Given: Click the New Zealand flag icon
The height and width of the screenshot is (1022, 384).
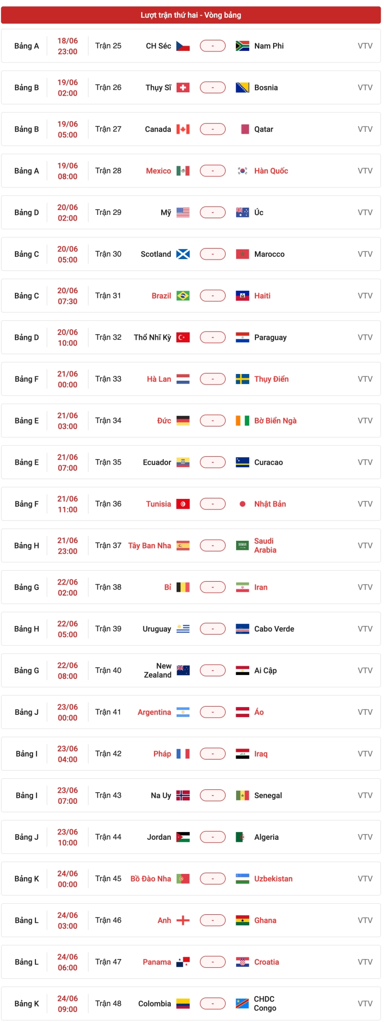Looking at the screenshot, I should (183, 671).
